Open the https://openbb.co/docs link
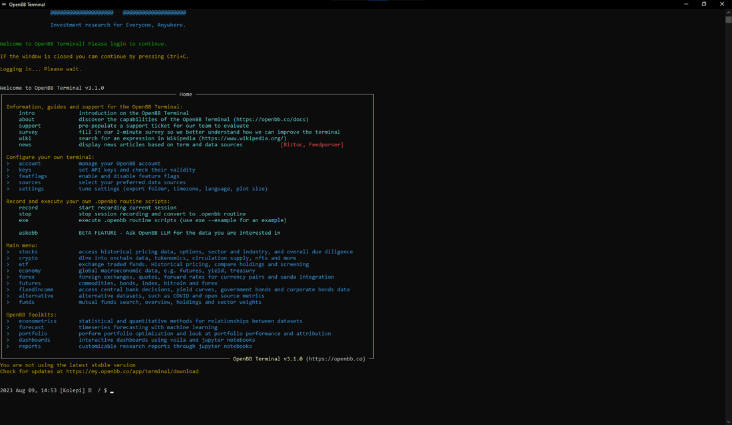732x425 pixels. pyautogui.click(x=272, y=120)
